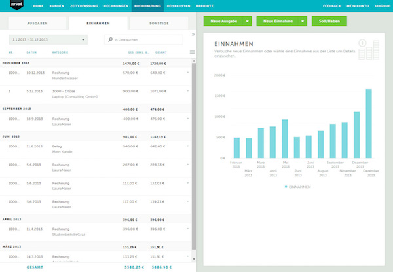This screenshot has height=272, width=393.
Task: Open the Rechnungen section
Action: point(116,6)
